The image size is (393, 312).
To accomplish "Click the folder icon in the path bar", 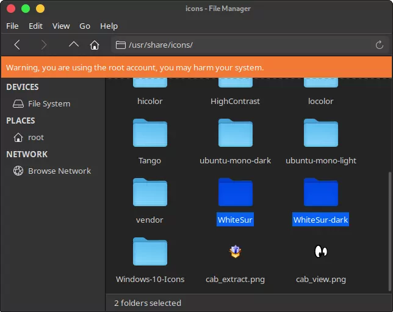I will point(121,45).
